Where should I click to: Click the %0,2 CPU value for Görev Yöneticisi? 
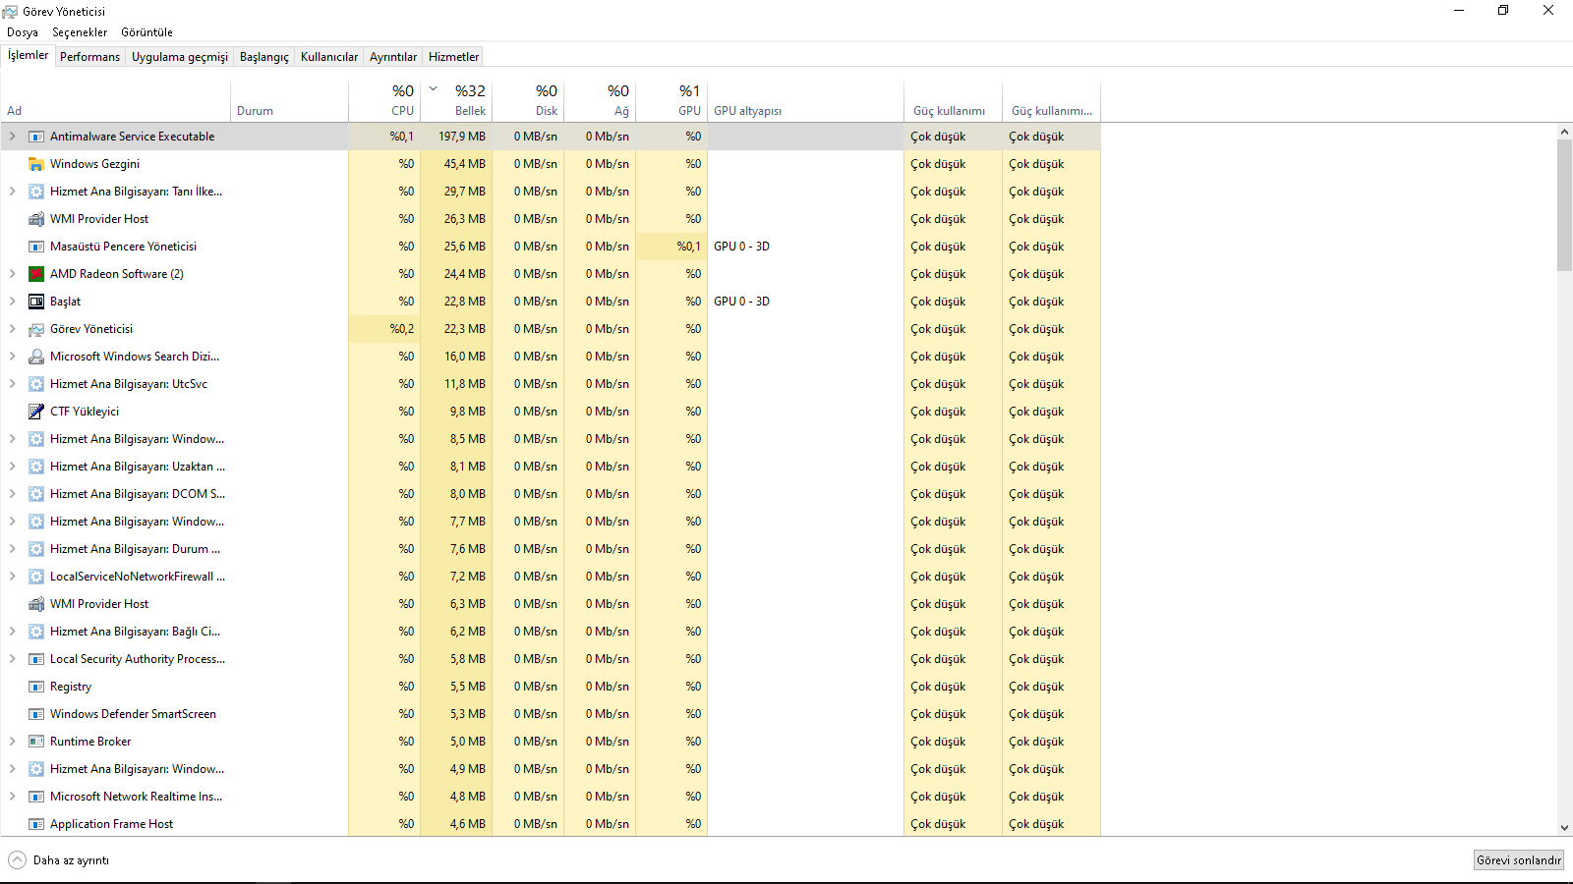tap(402, 329)
